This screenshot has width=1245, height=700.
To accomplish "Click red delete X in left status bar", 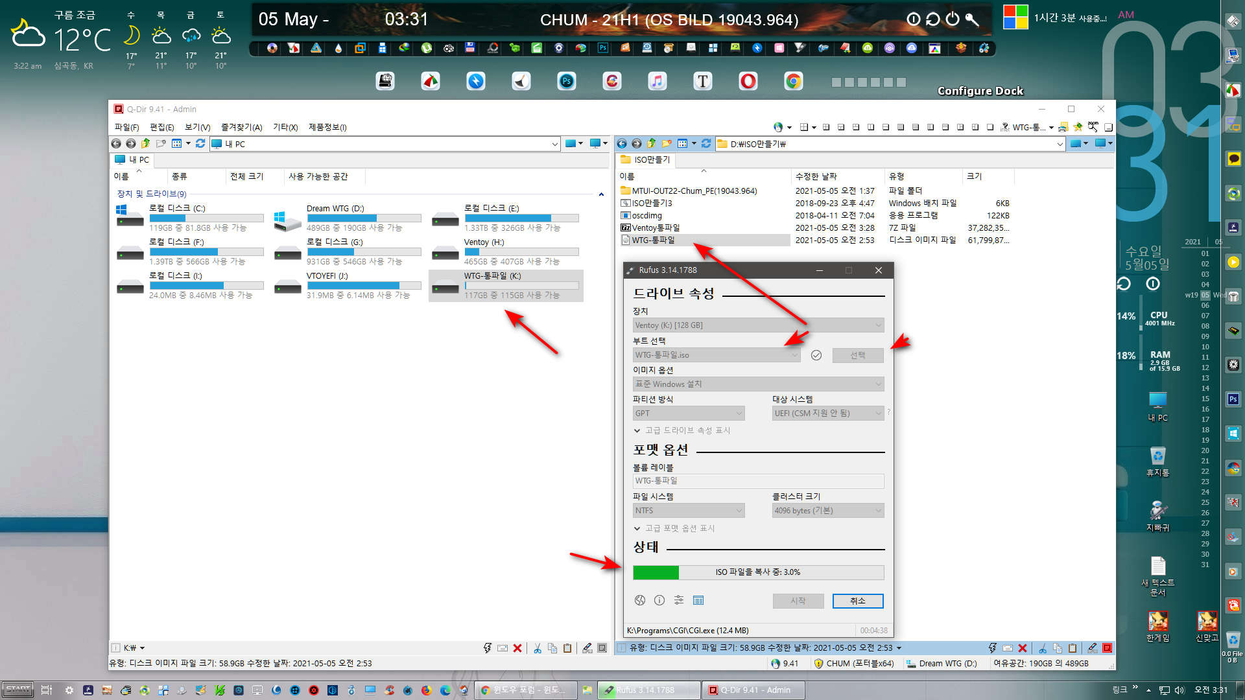I will click(x=517, y=648).
